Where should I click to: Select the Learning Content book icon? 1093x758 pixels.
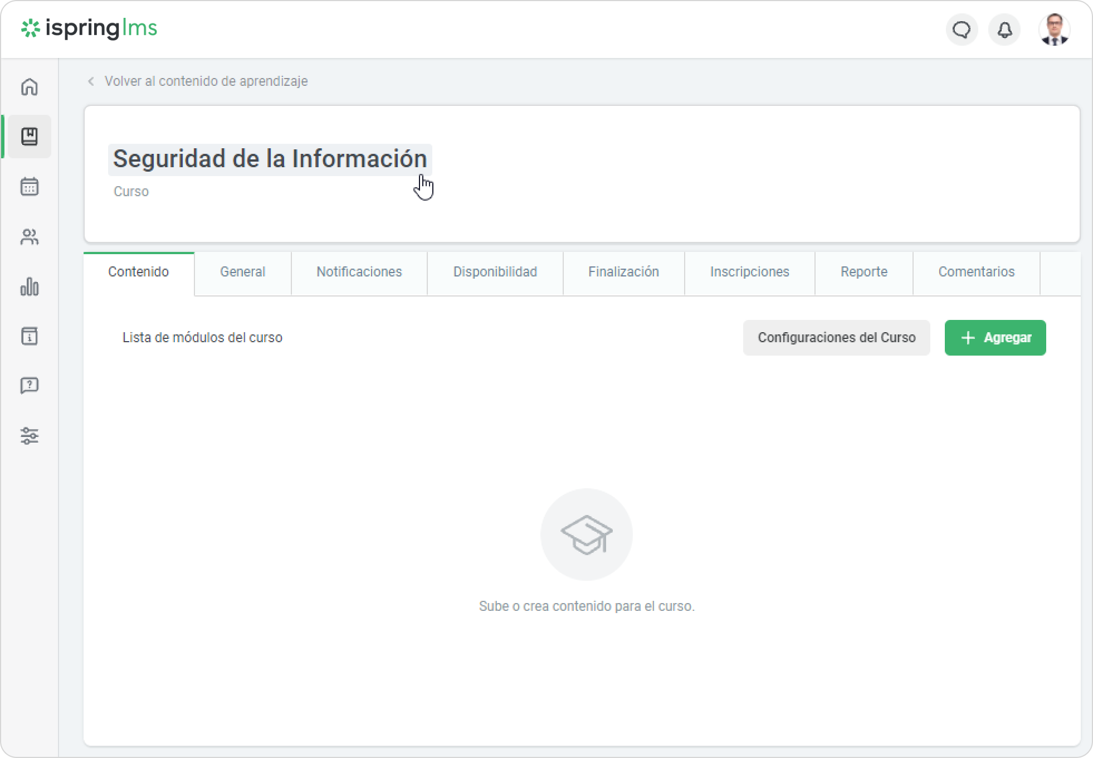30,137
